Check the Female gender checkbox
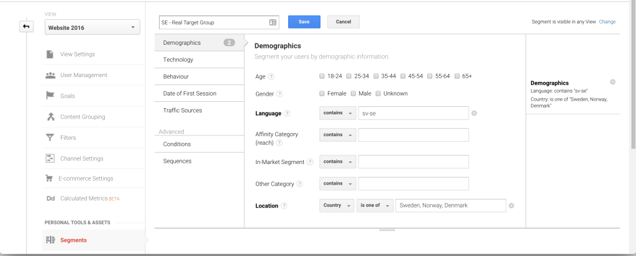 pos(322,93)
